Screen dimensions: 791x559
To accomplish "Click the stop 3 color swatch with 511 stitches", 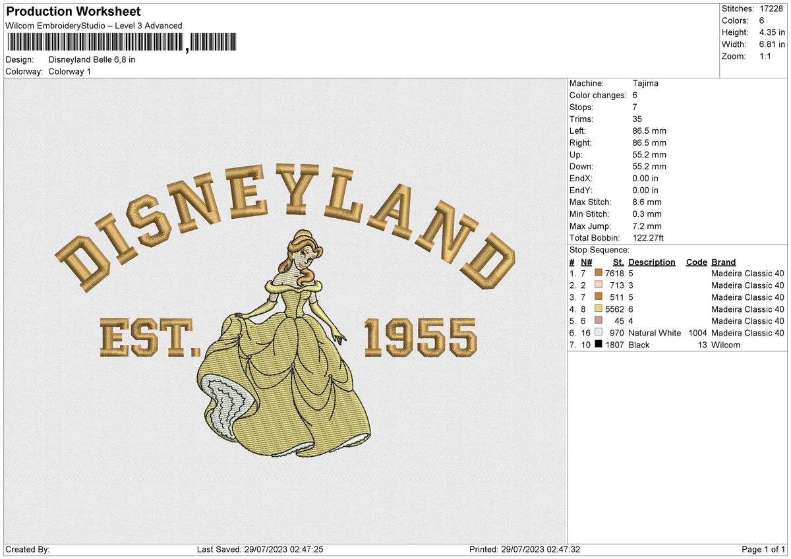I will point(599,297).
